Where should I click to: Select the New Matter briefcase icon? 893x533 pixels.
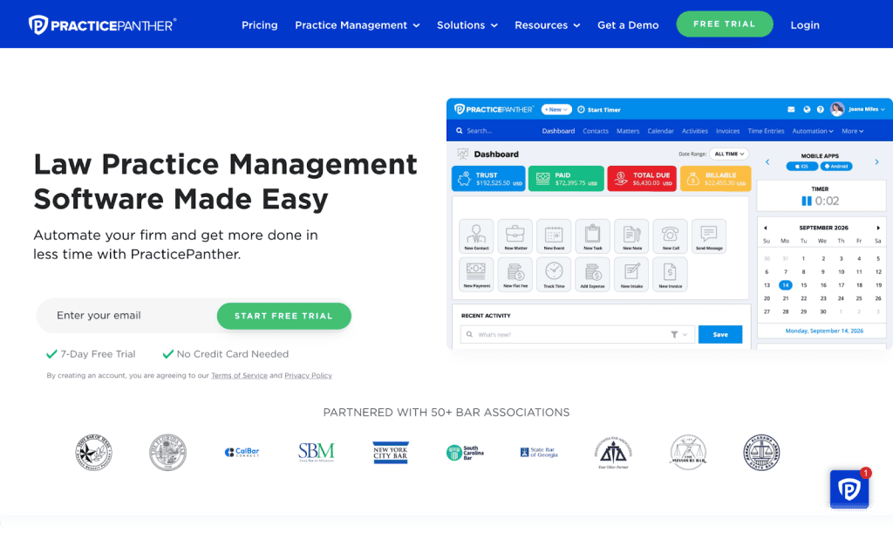click(515, 234)
